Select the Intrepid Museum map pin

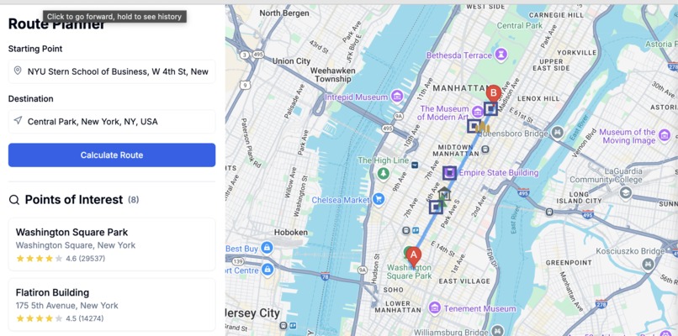397,97
